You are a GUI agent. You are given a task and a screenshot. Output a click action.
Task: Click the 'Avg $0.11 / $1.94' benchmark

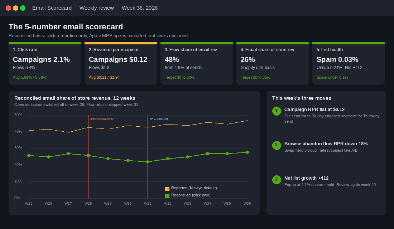[104, 77]
